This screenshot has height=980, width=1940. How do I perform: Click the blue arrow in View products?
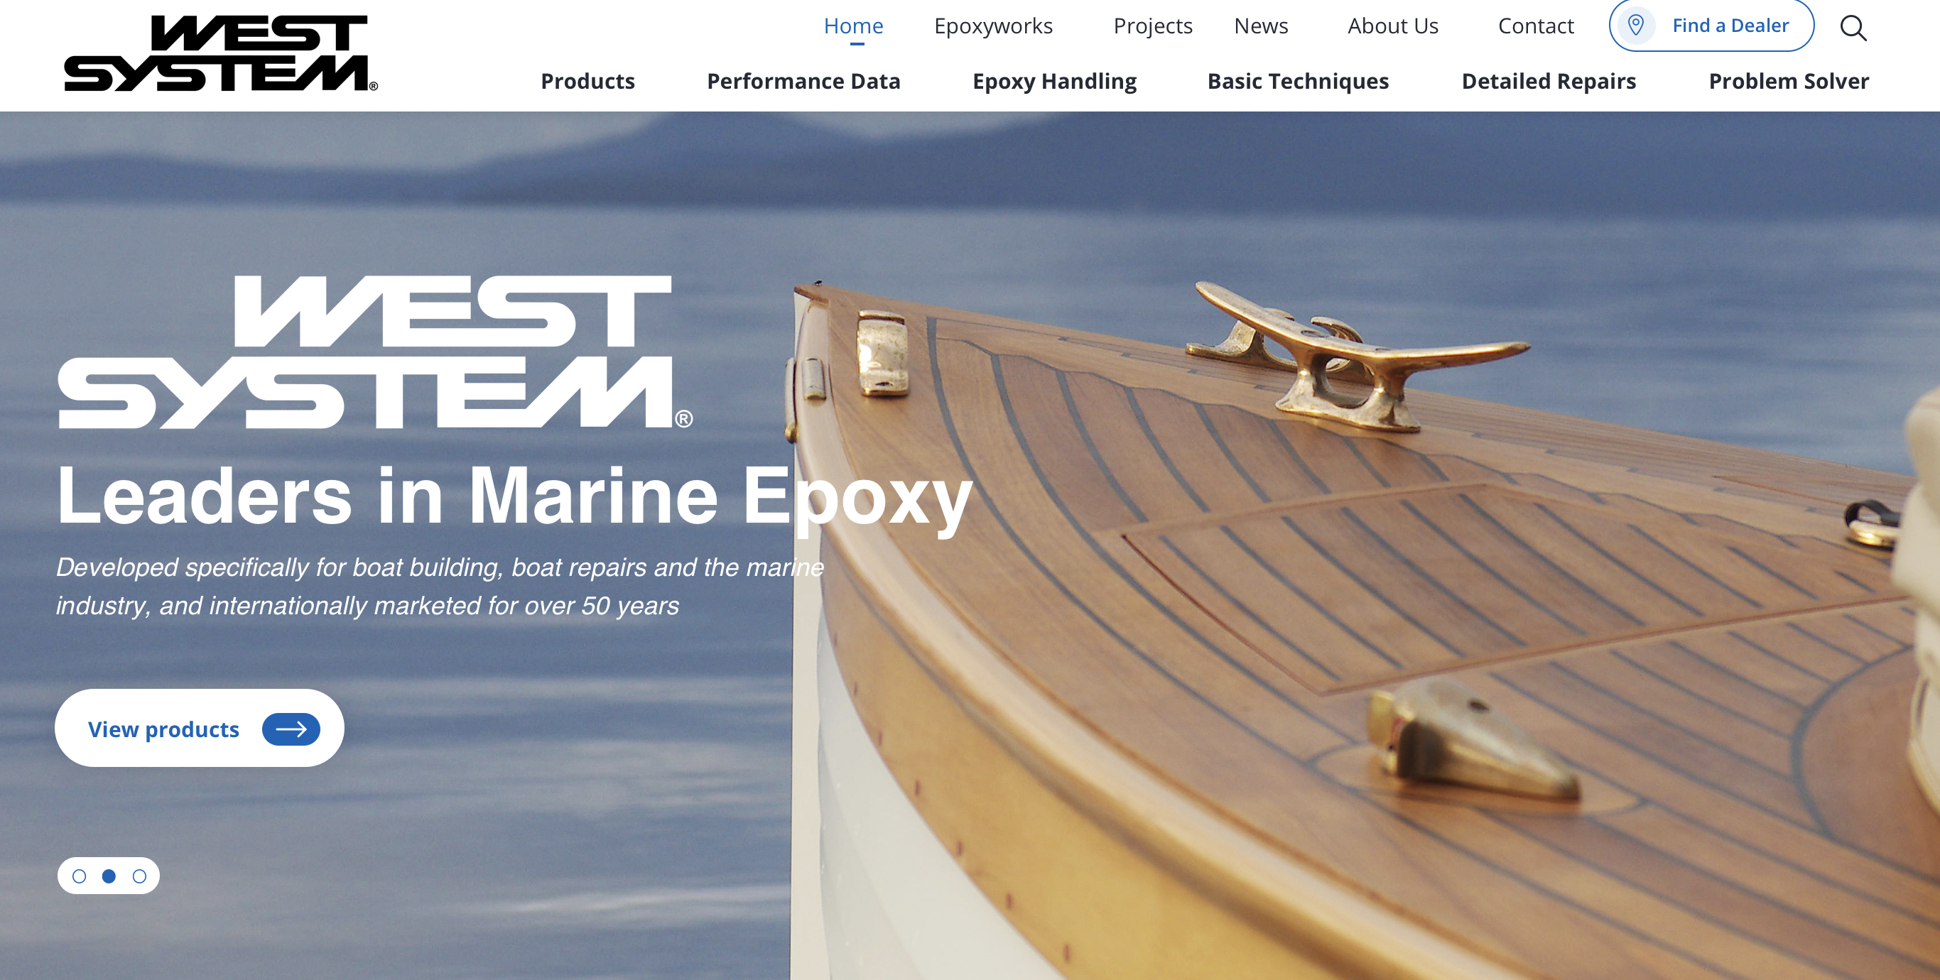coord(291,729)
